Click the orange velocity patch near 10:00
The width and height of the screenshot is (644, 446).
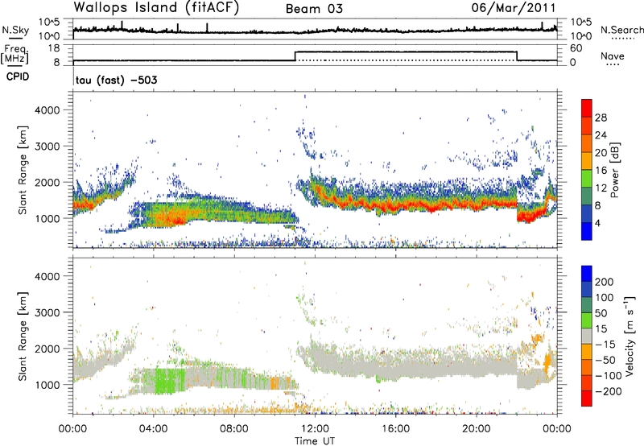click(275, 382)
